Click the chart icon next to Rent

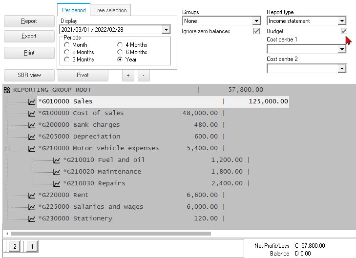coord(32,195)
